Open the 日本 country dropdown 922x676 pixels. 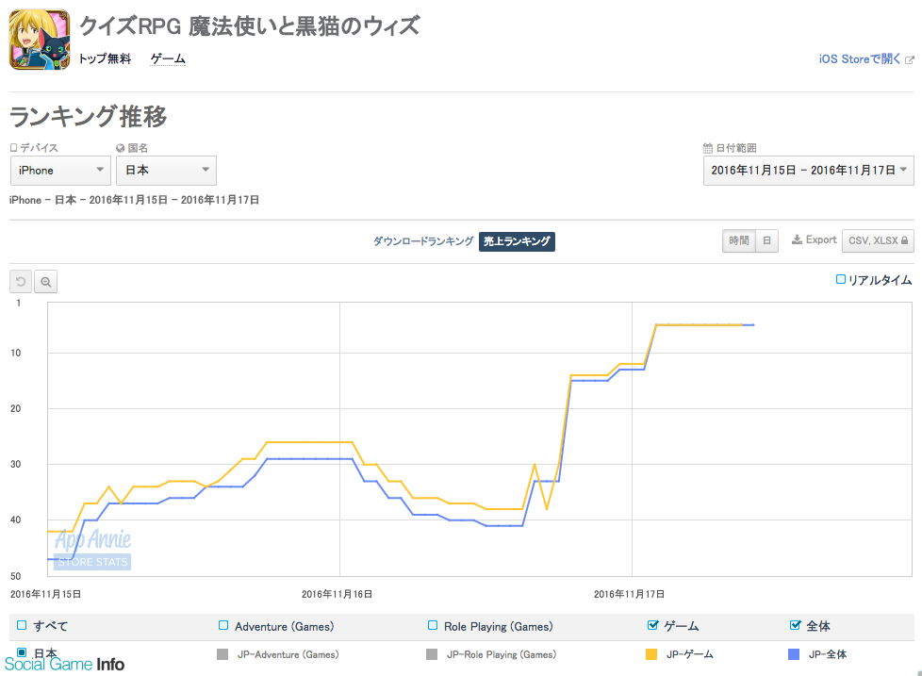pos(167,171)
